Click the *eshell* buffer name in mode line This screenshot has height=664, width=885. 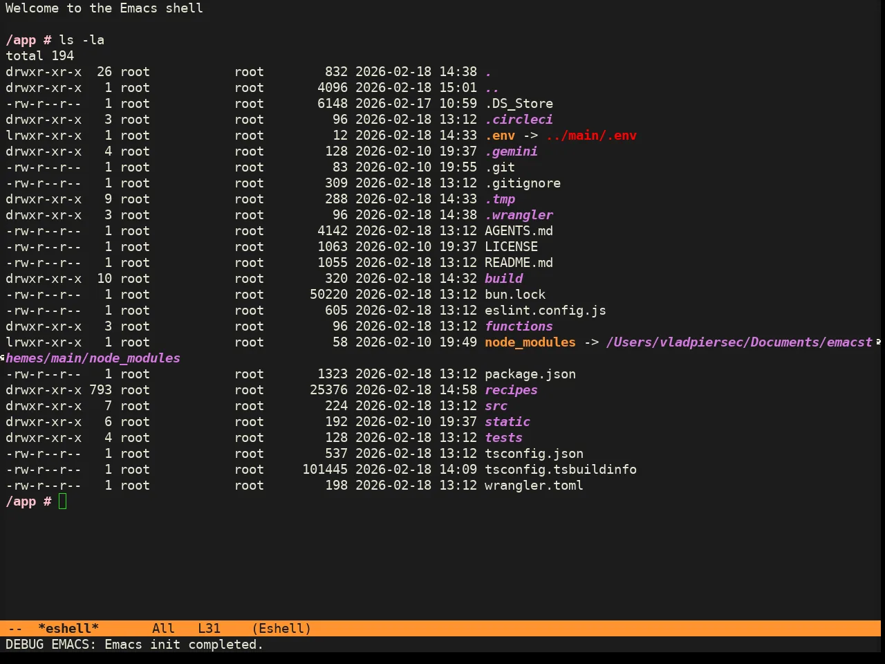[68, 629]
